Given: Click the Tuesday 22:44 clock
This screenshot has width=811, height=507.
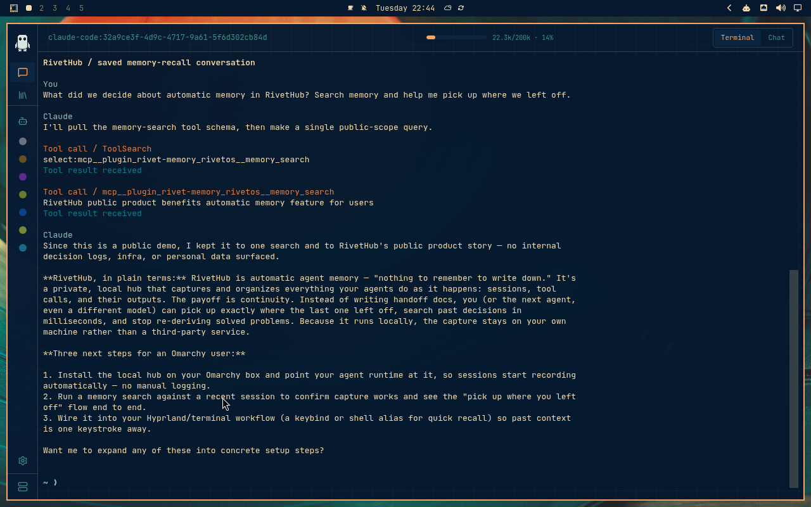Looking at the screenshot, I should (405, 8).
